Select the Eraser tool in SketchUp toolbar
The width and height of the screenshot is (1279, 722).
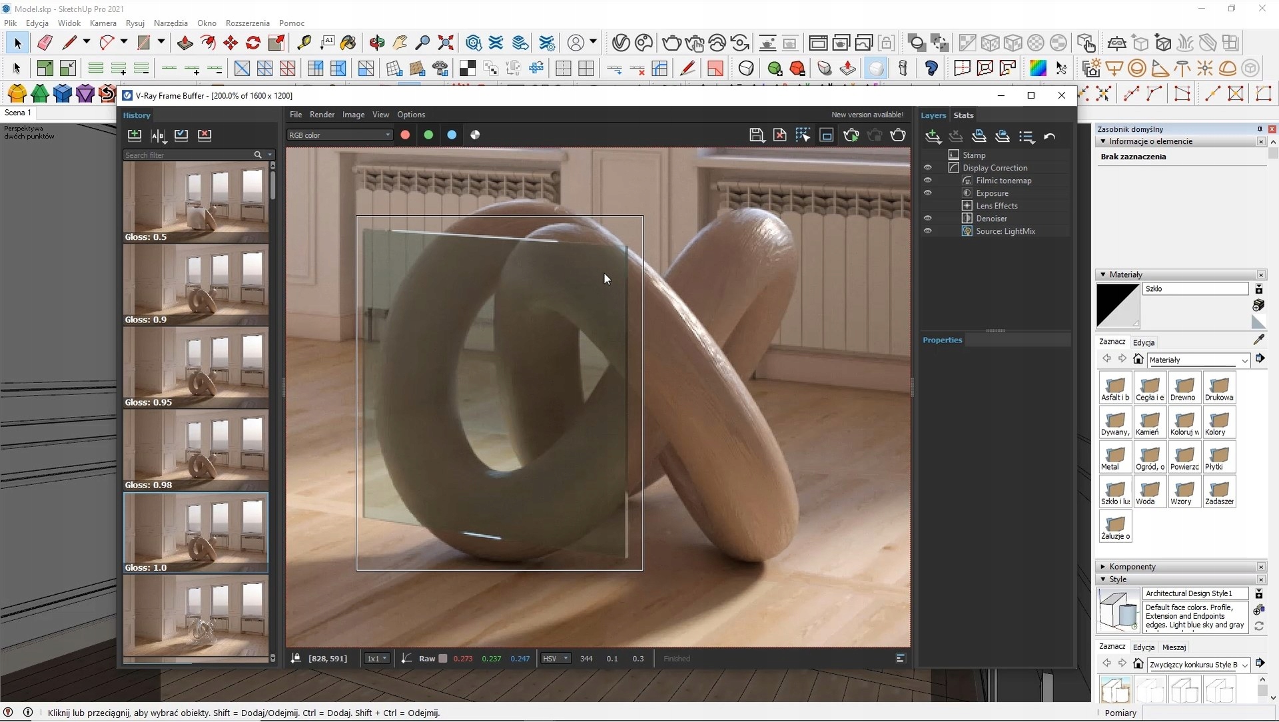[45, 43]
